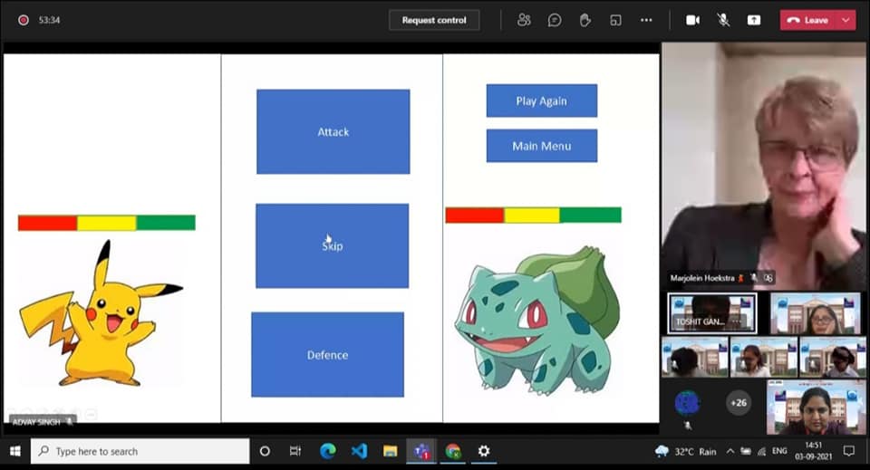This screenshot has width=870, height=470.
Task: Show hidden system tray icons
Action: 730,452
